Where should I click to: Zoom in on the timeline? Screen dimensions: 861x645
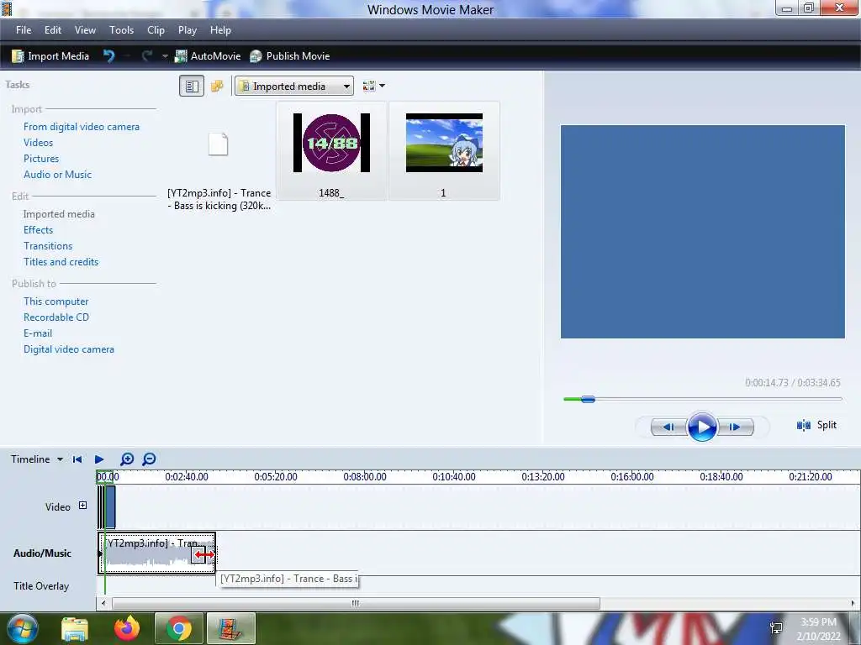click(127, 459)
